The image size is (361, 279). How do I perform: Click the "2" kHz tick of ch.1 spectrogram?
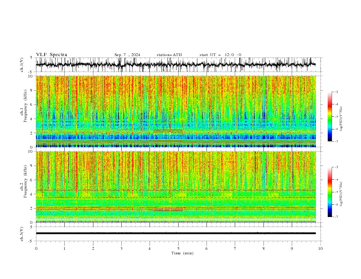point(32,133)
